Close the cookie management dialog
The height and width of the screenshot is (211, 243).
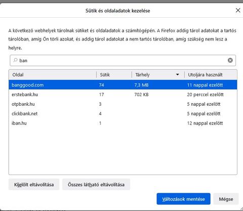[x=238, y=10]
